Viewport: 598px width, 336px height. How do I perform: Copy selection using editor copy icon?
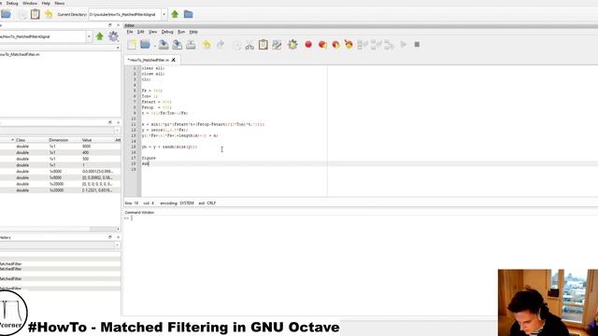pyautogui.click(x=236, y=45)
